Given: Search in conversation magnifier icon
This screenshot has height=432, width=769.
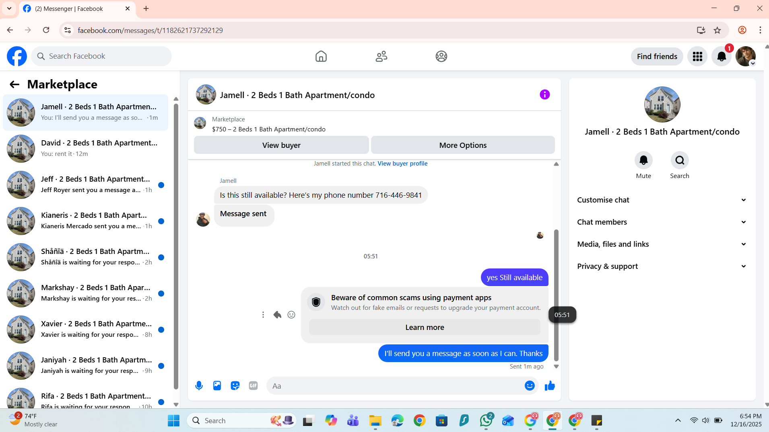Looking at the screenshot, I should coord(680,160).
